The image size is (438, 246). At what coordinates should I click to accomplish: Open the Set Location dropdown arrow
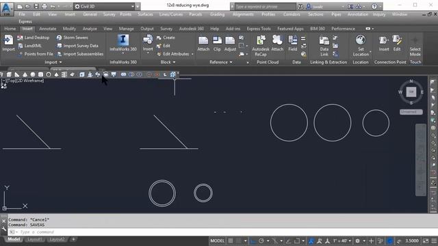click(370, 52)
